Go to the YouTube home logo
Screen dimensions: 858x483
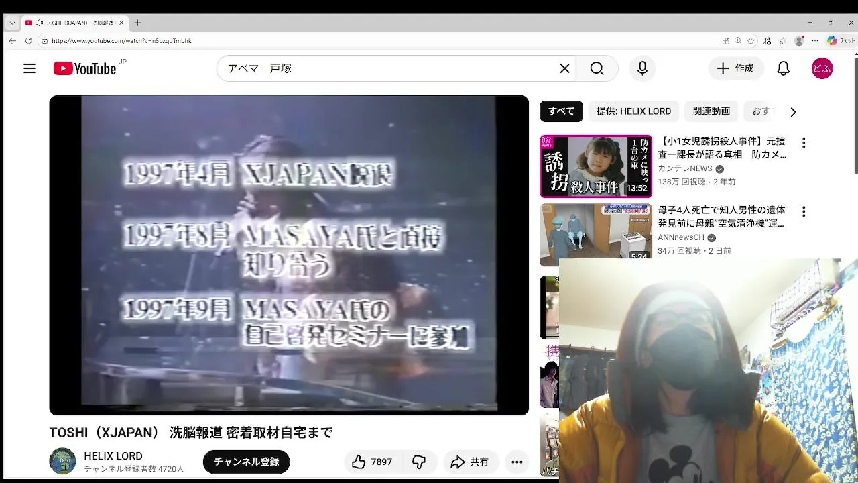tap(85, 68)
